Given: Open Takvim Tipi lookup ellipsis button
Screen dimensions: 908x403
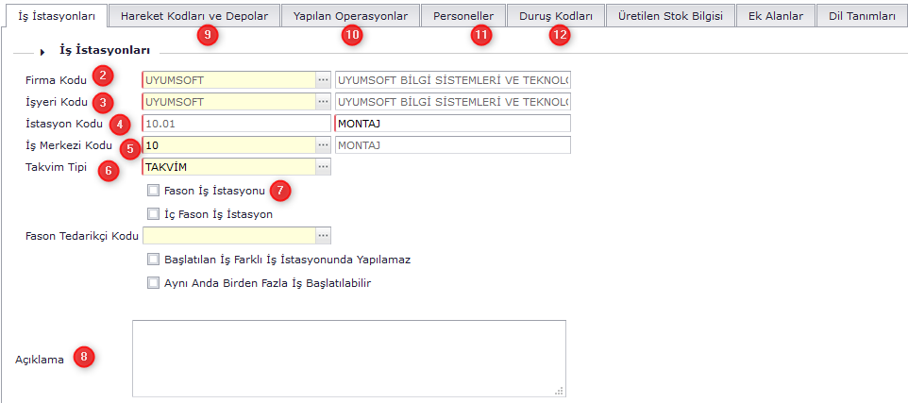Looking at the screenshot, I should pyautogui.click(x=323, y=167).
